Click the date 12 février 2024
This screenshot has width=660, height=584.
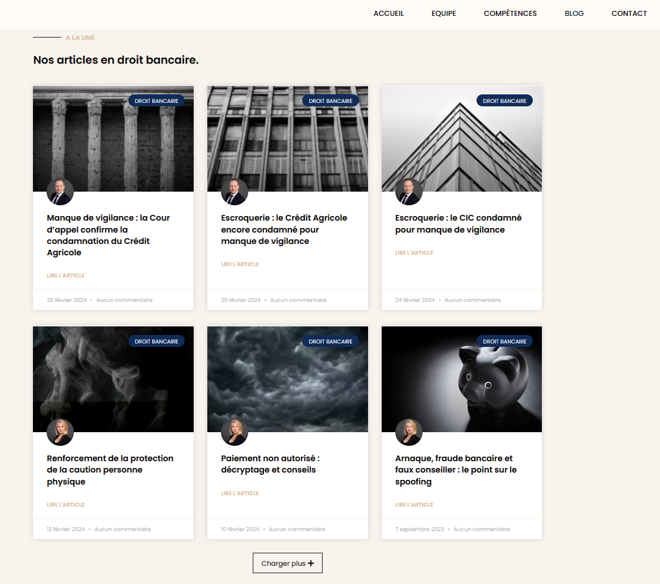(x=66, y=529)
